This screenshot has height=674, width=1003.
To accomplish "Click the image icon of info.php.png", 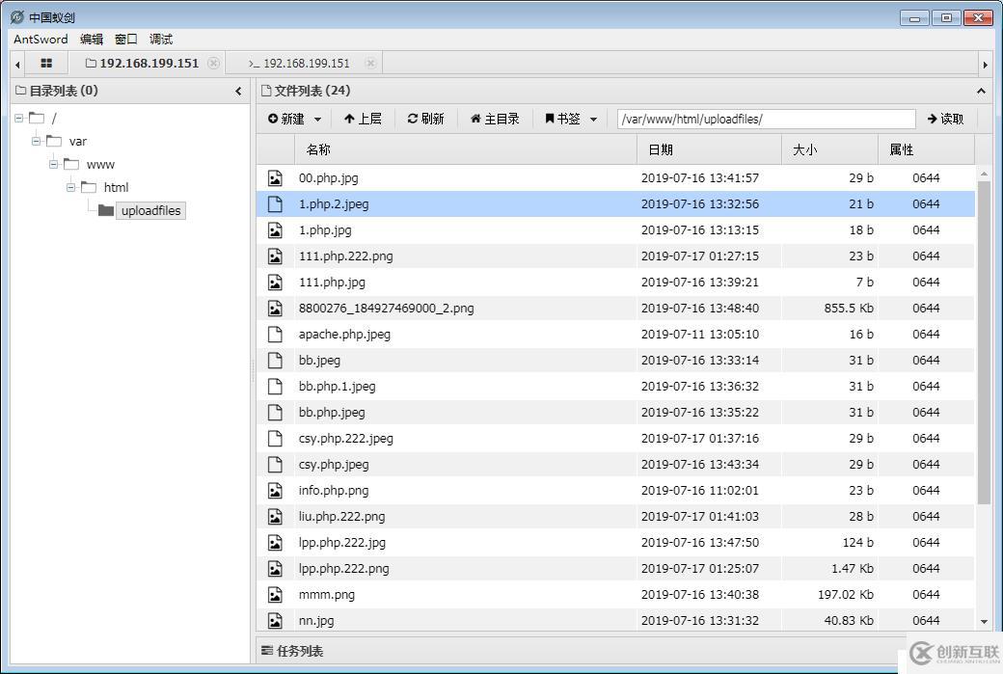I will (275, 491).
